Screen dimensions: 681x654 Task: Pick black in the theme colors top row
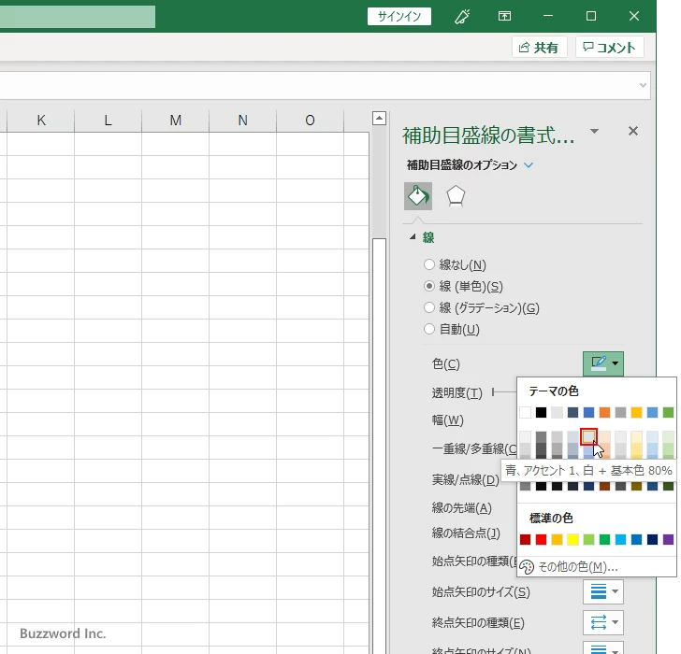(x=541, y=412)
